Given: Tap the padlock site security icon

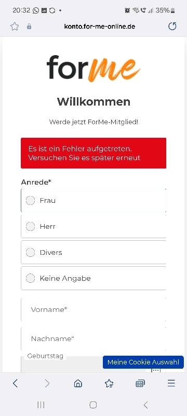Looking at the screenshot, I should (x=29, y=27).
